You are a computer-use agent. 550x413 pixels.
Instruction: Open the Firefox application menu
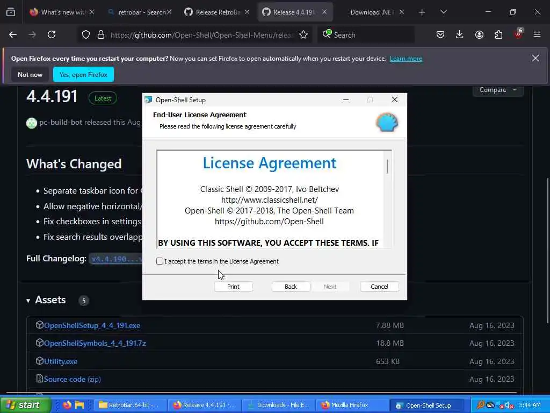(537, 34)
